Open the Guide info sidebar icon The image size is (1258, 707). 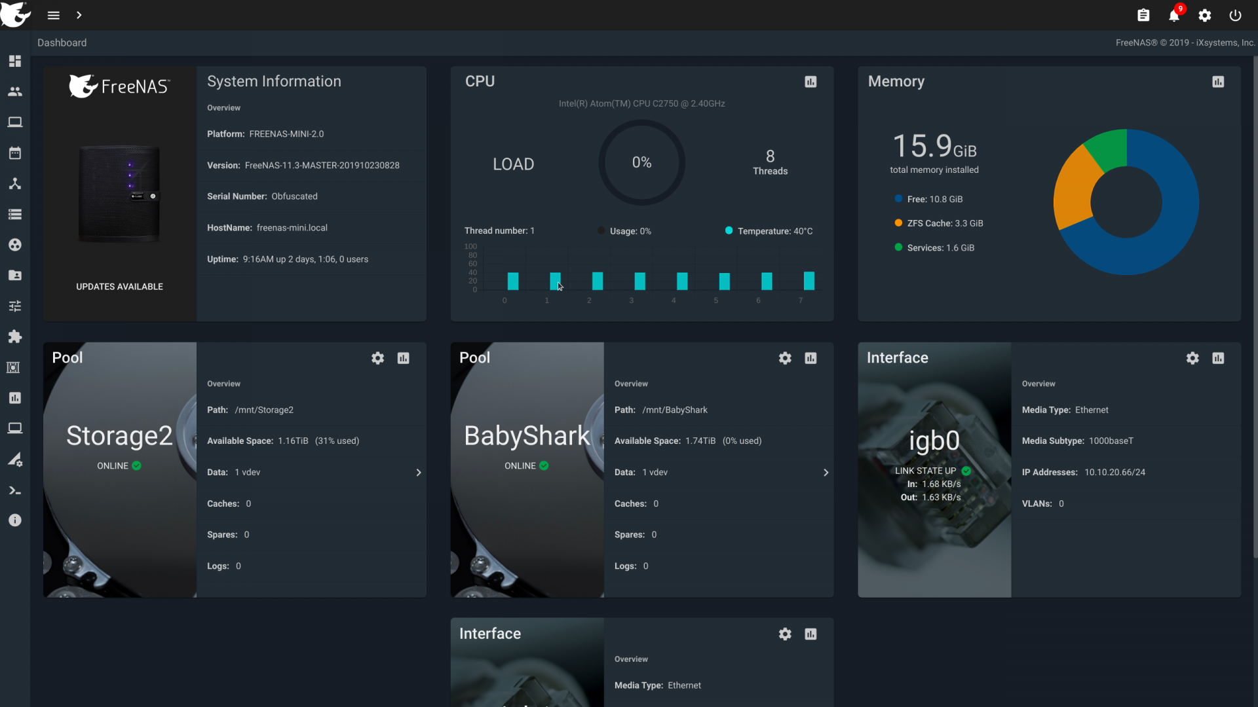15,520
